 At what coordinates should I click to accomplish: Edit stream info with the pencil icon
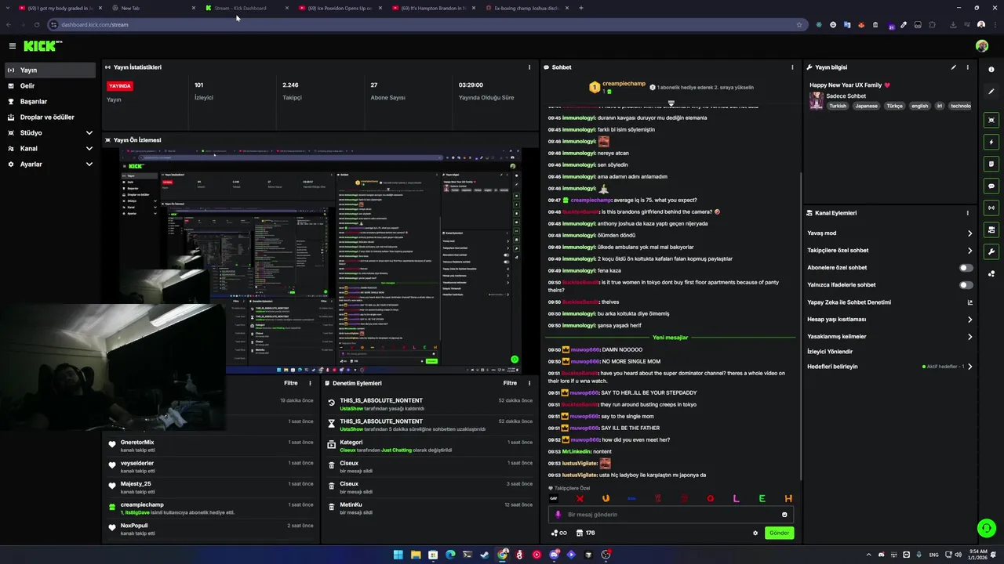954,67
